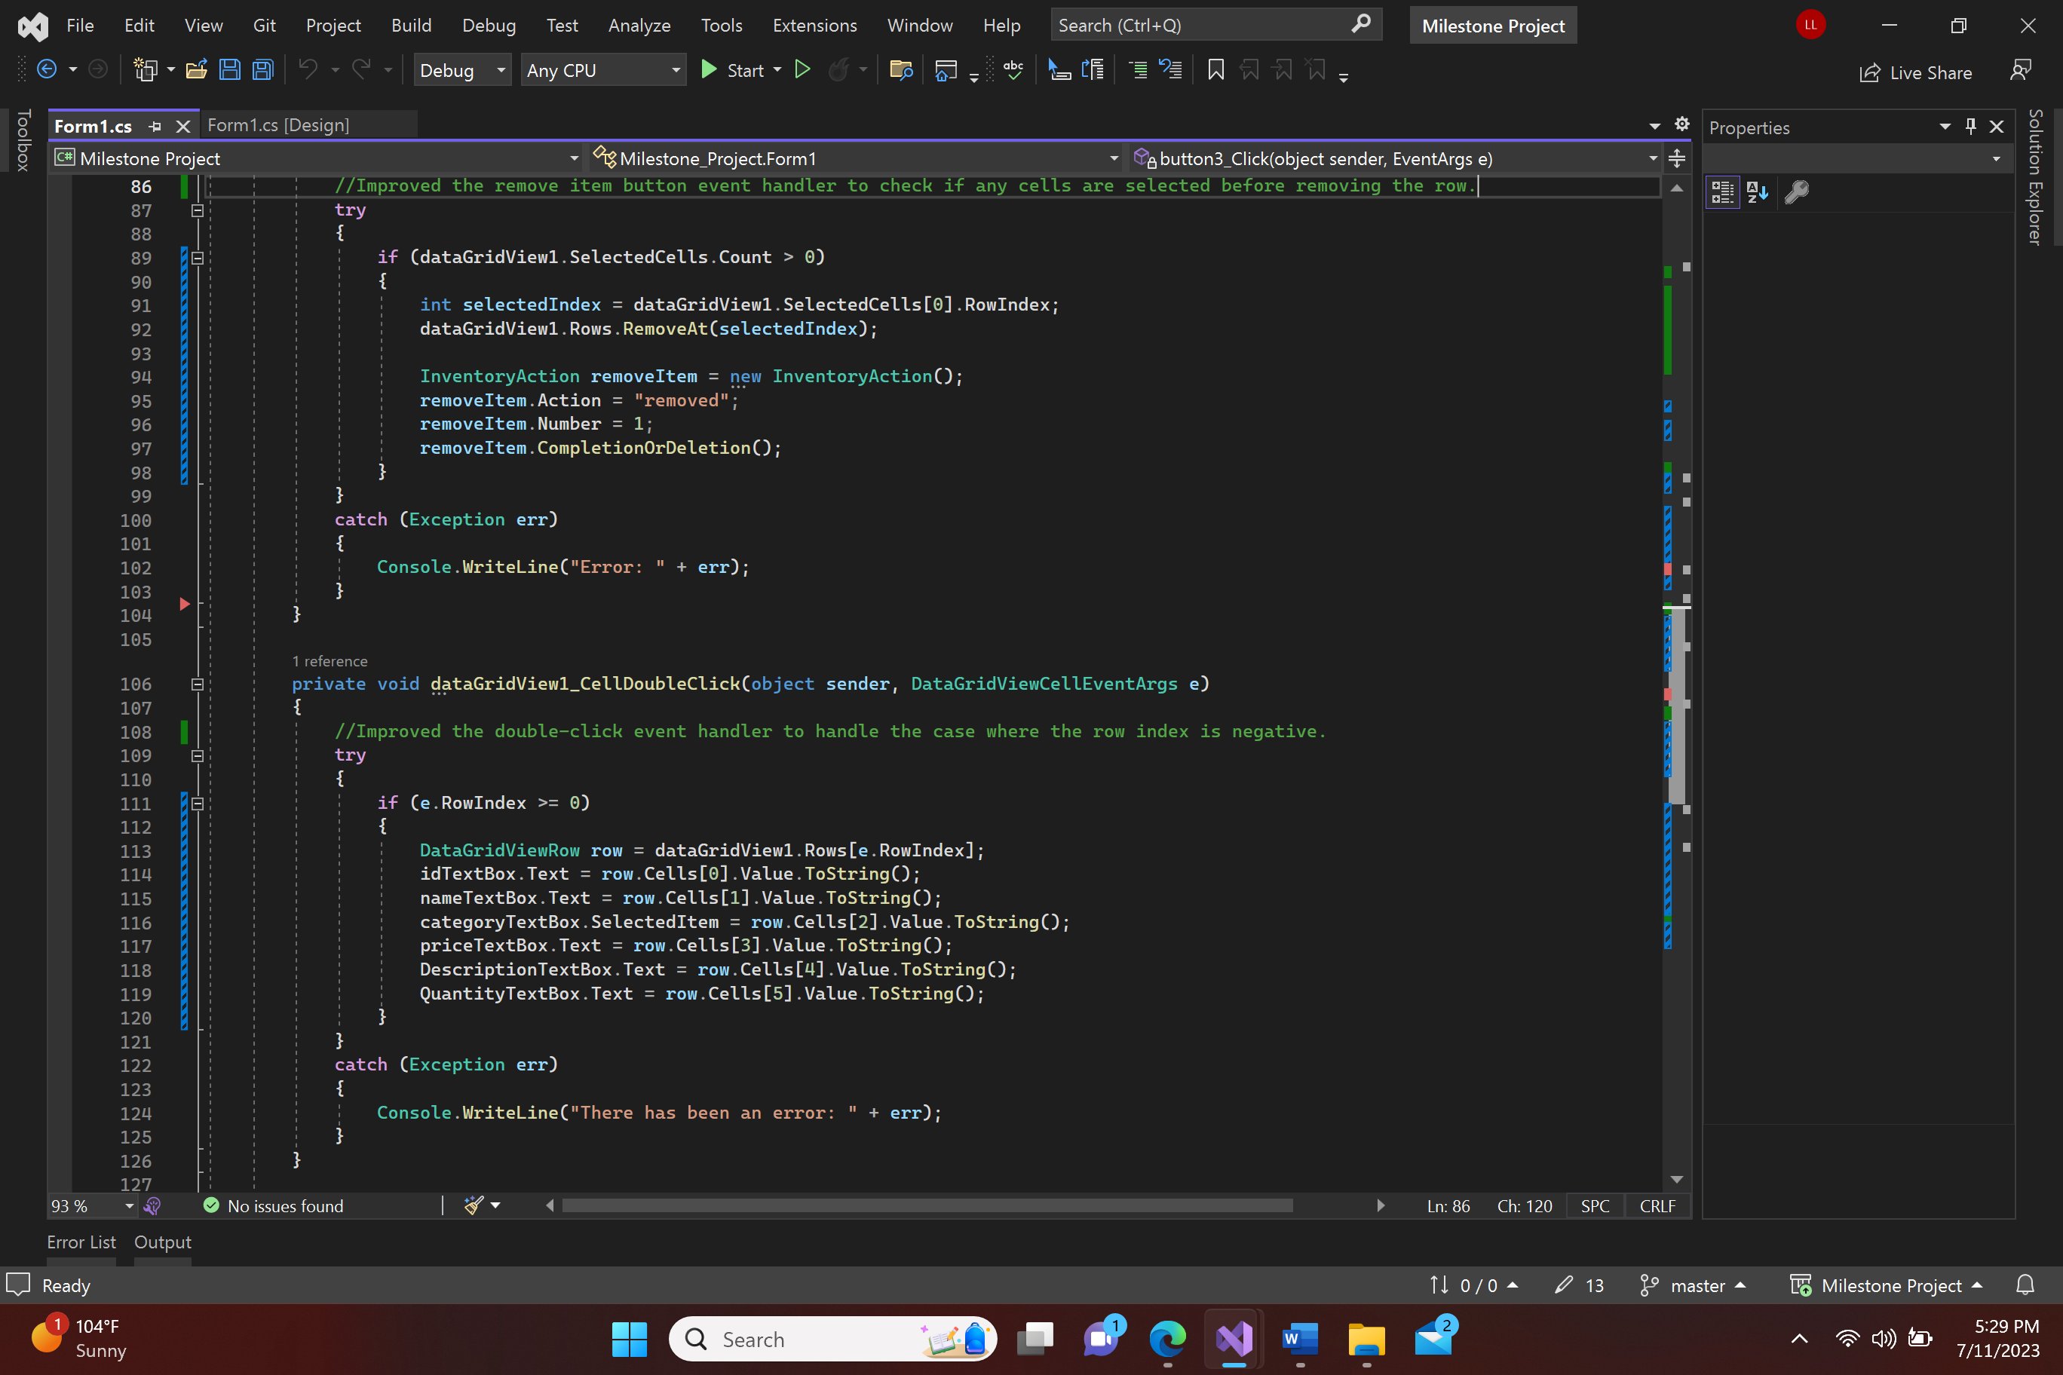Open the Edge browser from the taskbar
Viewport: 2063px width, 1375px height.
click(1167, 1339)
